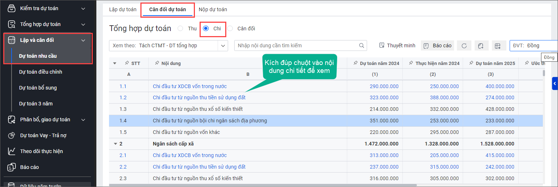The height and width of the screenshot is (187, 558).
Task: Click the search content input field
Action: pos(296,45)
